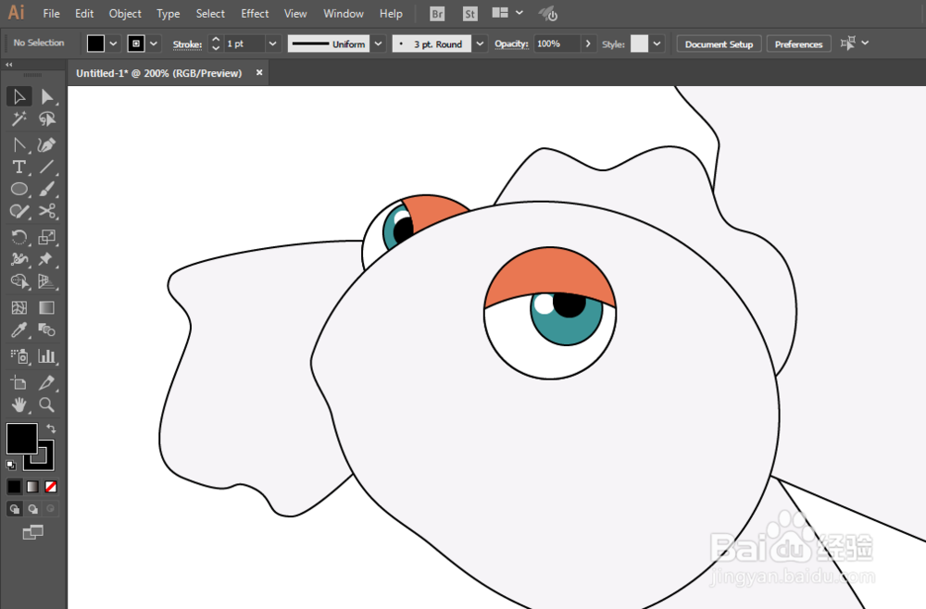Image resolution: width=926 pixels, height=609 pixels.
Task: Select the Gradient tool
Action: tap(46, 307)
